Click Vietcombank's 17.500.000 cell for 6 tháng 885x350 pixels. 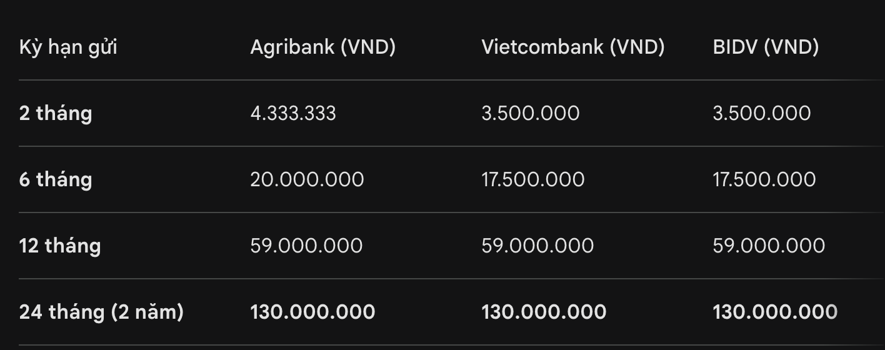[x=532, y=179]
